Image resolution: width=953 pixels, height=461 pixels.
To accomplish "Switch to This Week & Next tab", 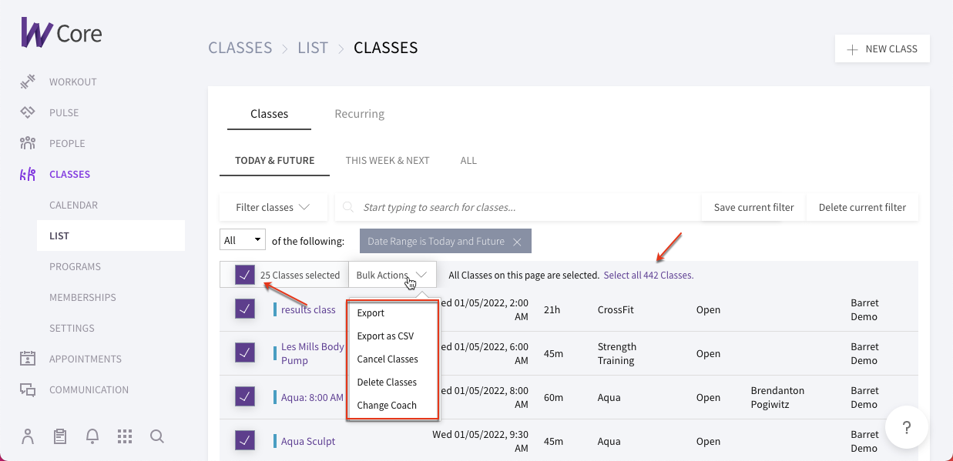I will coord(388,161).
